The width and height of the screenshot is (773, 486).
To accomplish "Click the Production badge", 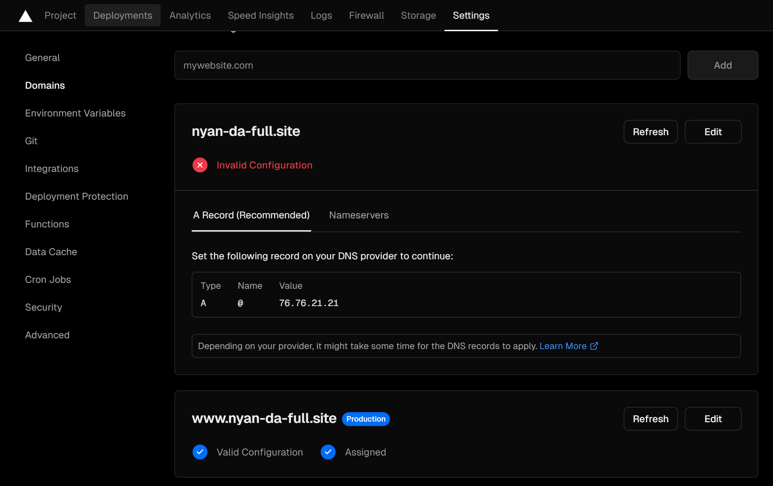I will coord(366,419).
